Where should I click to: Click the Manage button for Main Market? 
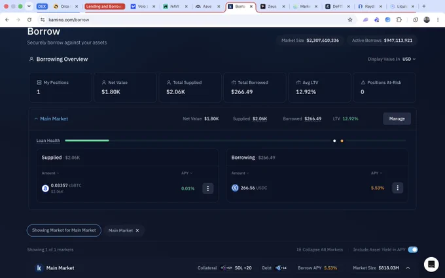pyautogui.click(x=397, y=118)
